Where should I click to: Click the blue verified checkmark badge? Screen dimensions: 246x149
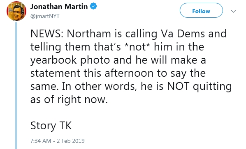coord(93,6)
